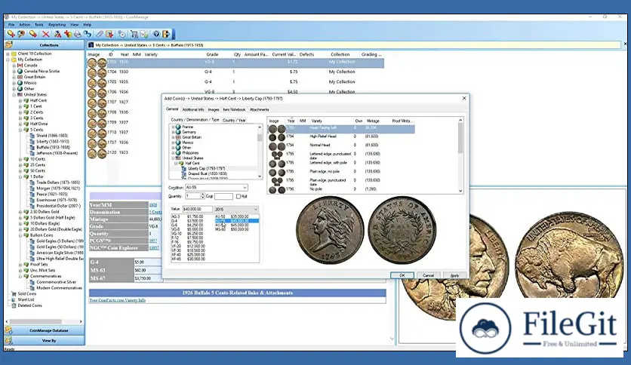The image size is (631, 365).
Task: Open the Reporting menu
Action: (57, 25)
